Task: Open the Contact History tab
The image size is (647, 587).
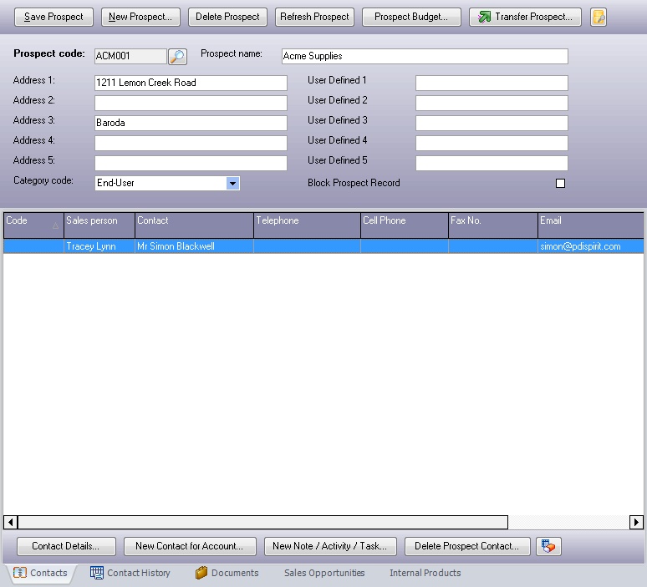Action: tap(130, 573)
